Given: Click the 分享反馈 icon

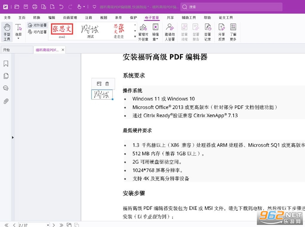Looking at the screenshot, I should [222, 32].
